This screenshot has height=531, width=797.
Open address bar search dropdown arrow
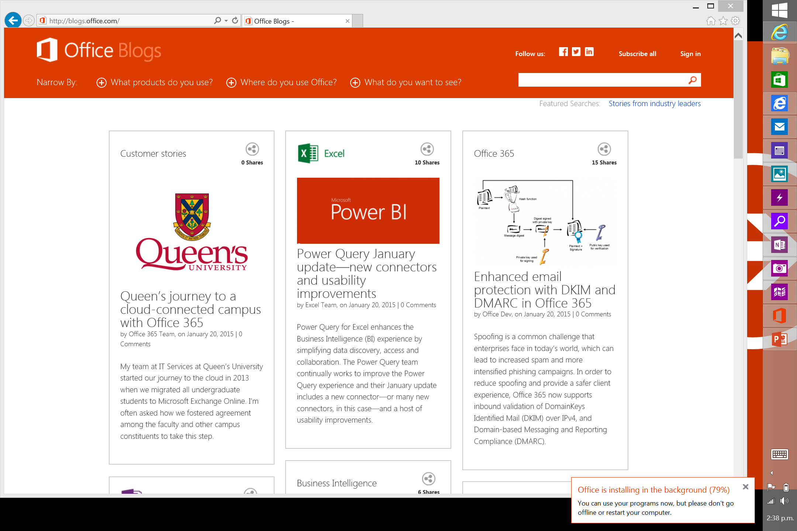pyautogui.click(x=226, y=21)
